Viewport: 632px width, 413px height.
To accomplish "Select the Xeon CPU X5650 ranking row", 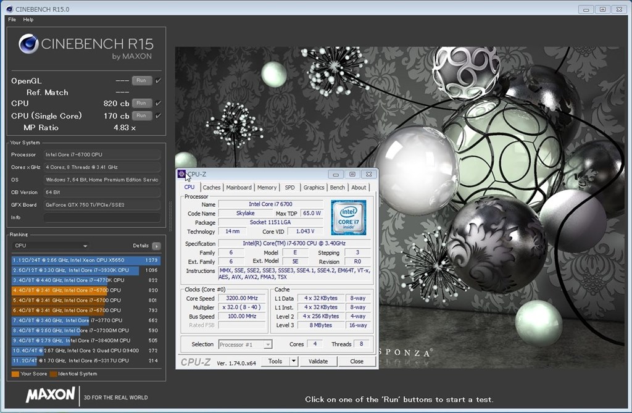I will 86,260.
